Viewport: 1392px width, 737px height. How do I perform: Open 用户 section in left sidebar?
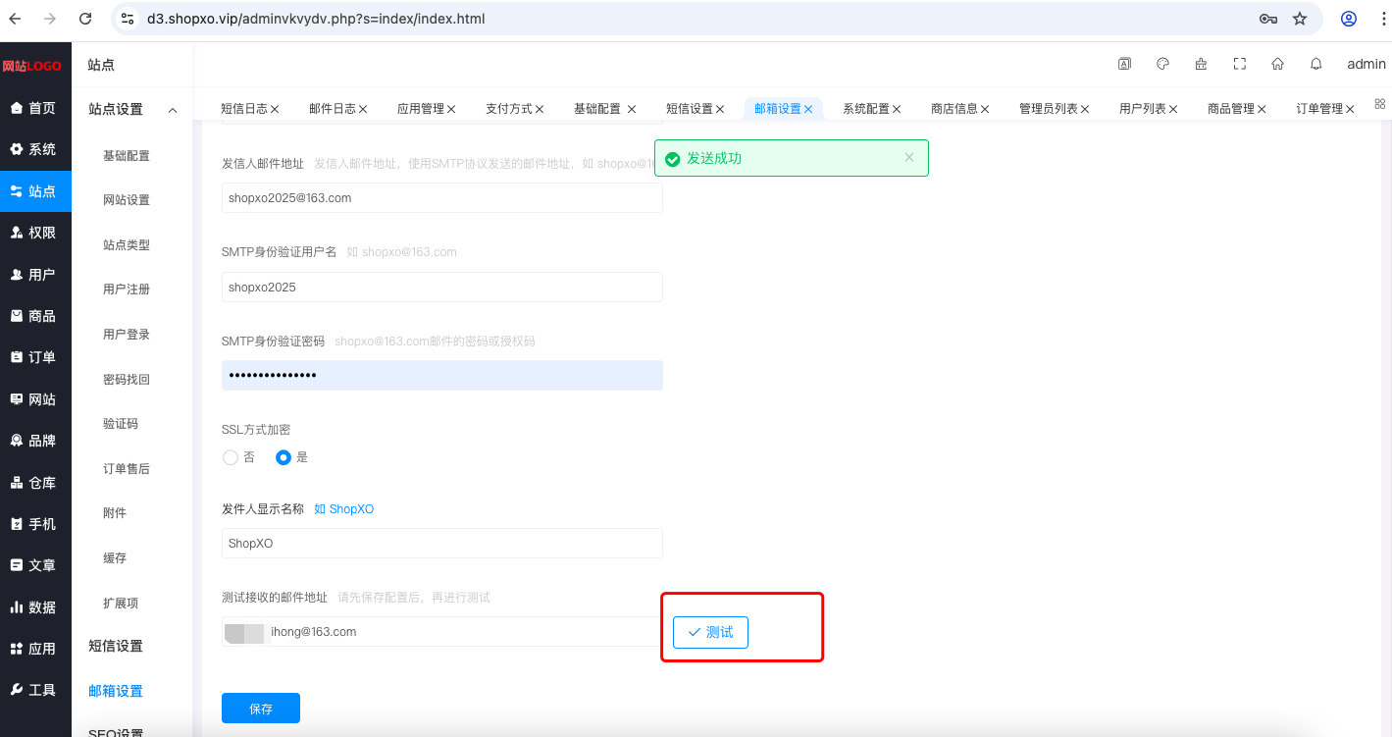[x=35, y=275]
